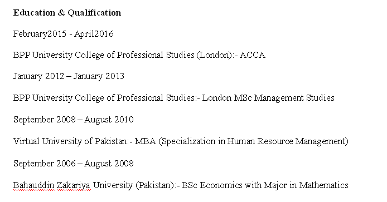
Task: Click the word Specialization
Action: [x=188, y=141]
